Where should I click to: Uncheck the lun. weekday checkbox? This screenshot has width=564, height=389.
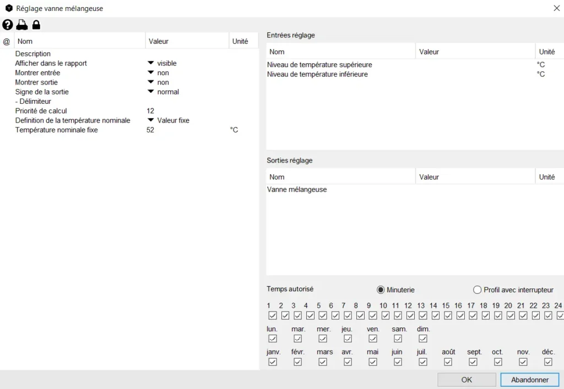point(273,338)
